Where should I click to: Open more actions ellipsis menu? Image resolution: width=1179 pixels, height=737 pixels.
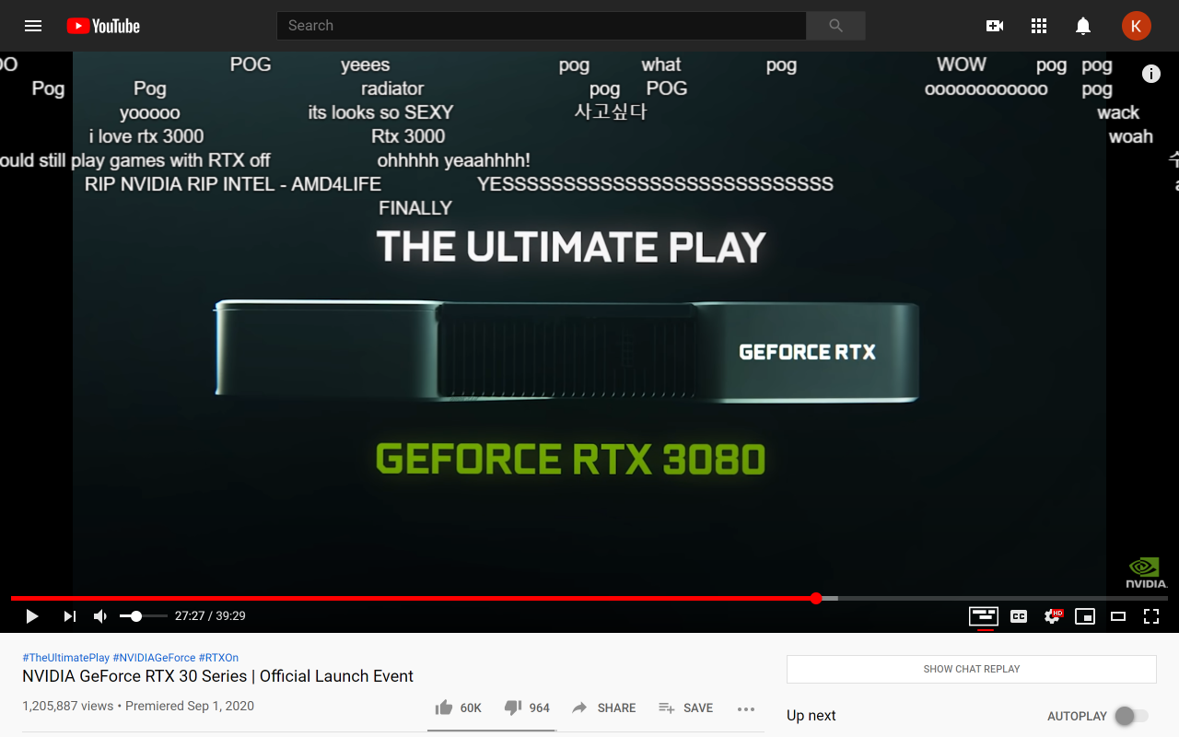tap(746, 708)
